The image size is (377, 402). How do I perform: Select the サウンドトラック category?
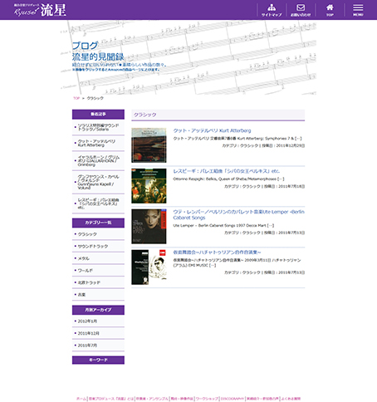point(93,247)
